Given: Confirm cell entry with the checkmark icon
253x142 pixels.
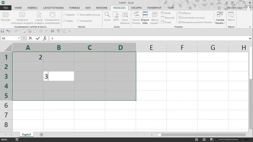Looking at the screenshot, I should point(38,38).
